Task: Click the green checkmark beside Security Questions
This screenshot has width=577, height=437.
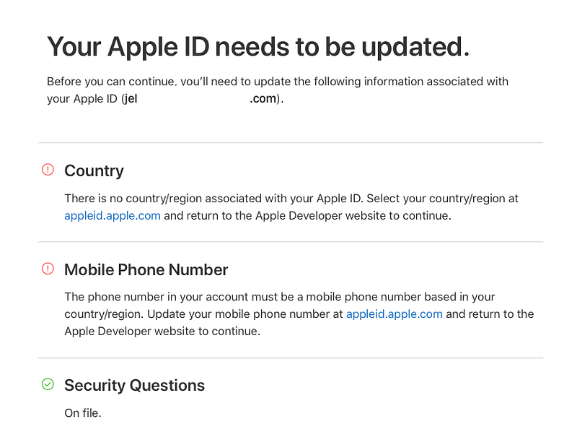Action: click(x=48, y=384)
